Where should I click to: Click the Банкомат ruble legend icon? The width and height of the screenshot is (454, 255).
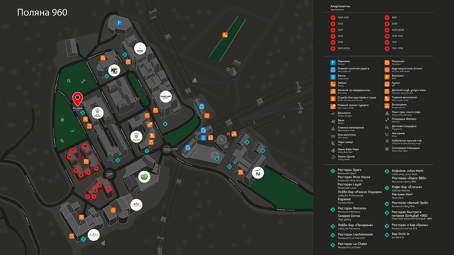[x=387, y=77]
